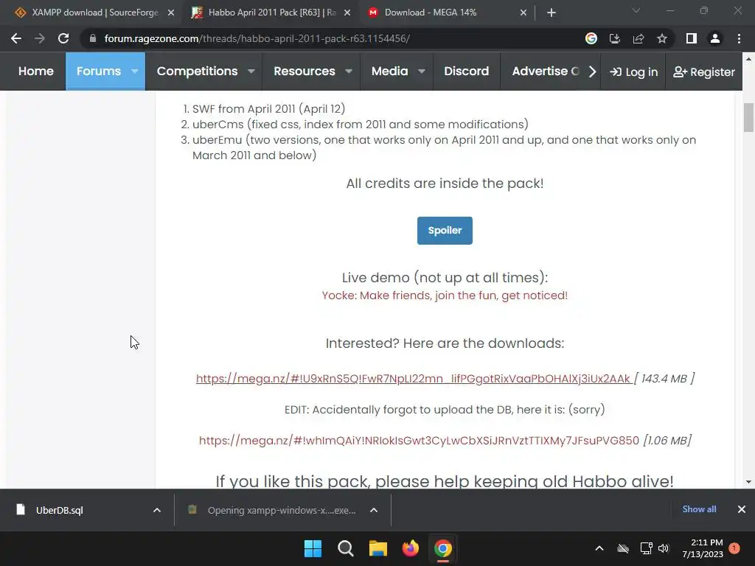Viewport: 755px width, 566px height.
Task: Open the volume speaker tray icon
Action: [664, 548]
